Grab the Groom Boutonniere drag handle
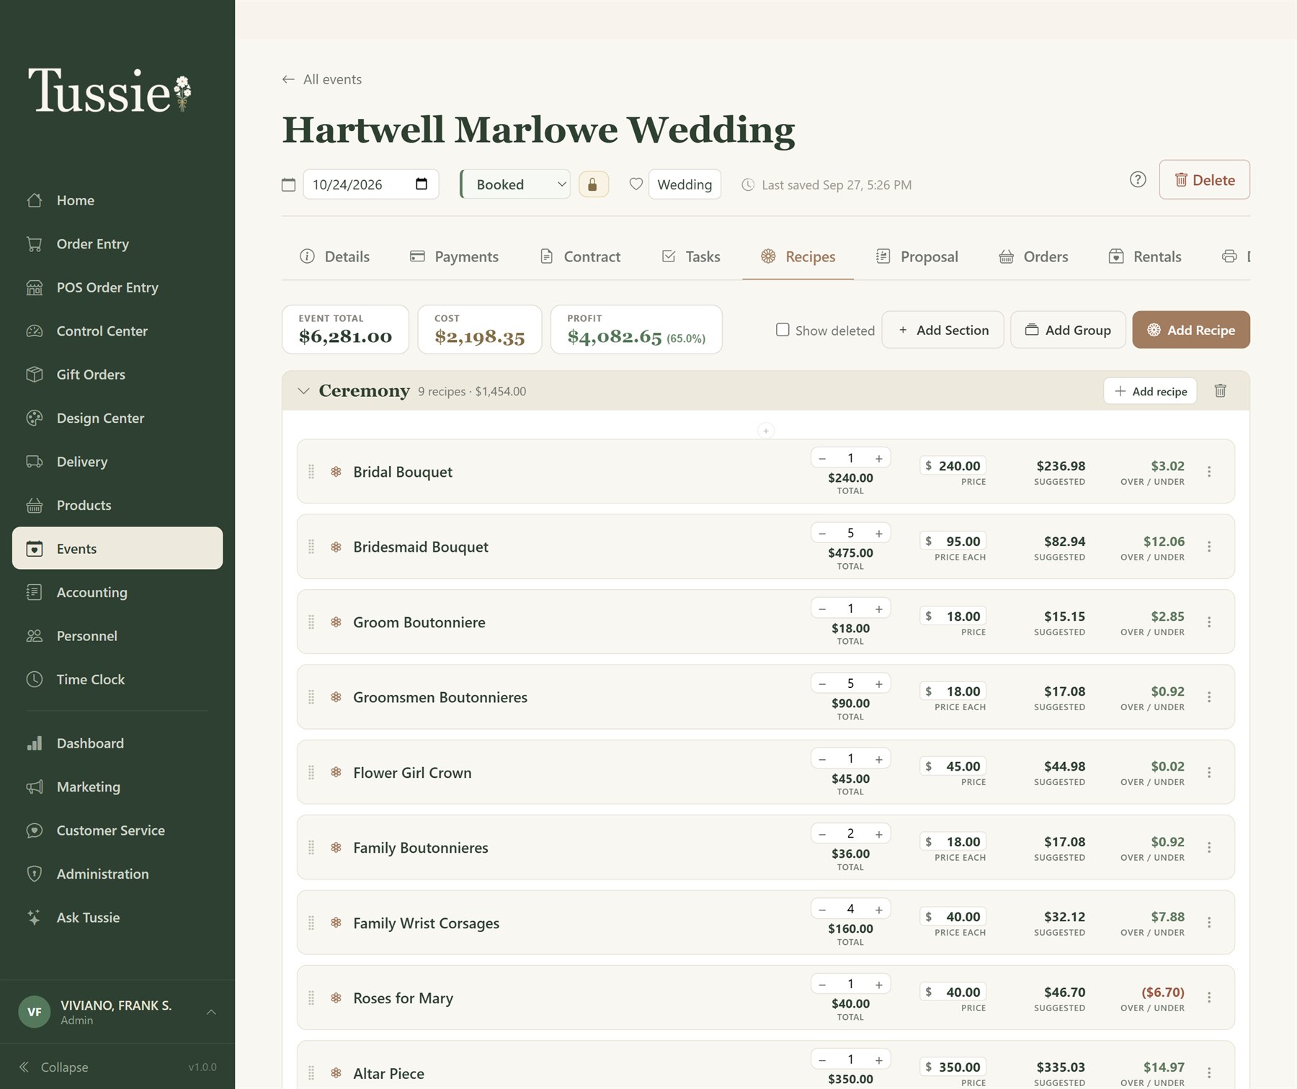This screenshot has width=1297, height=1089. pos(311,622)
